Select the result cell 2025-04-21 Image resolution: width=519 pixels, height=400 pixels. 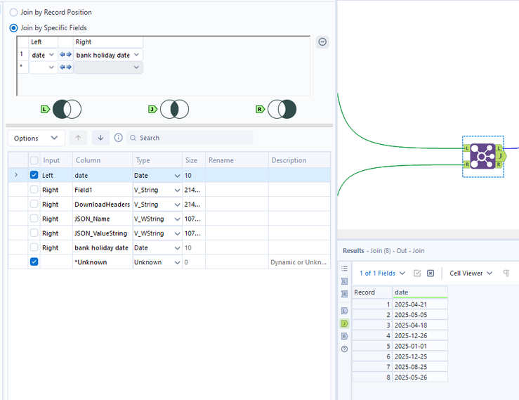420,304
